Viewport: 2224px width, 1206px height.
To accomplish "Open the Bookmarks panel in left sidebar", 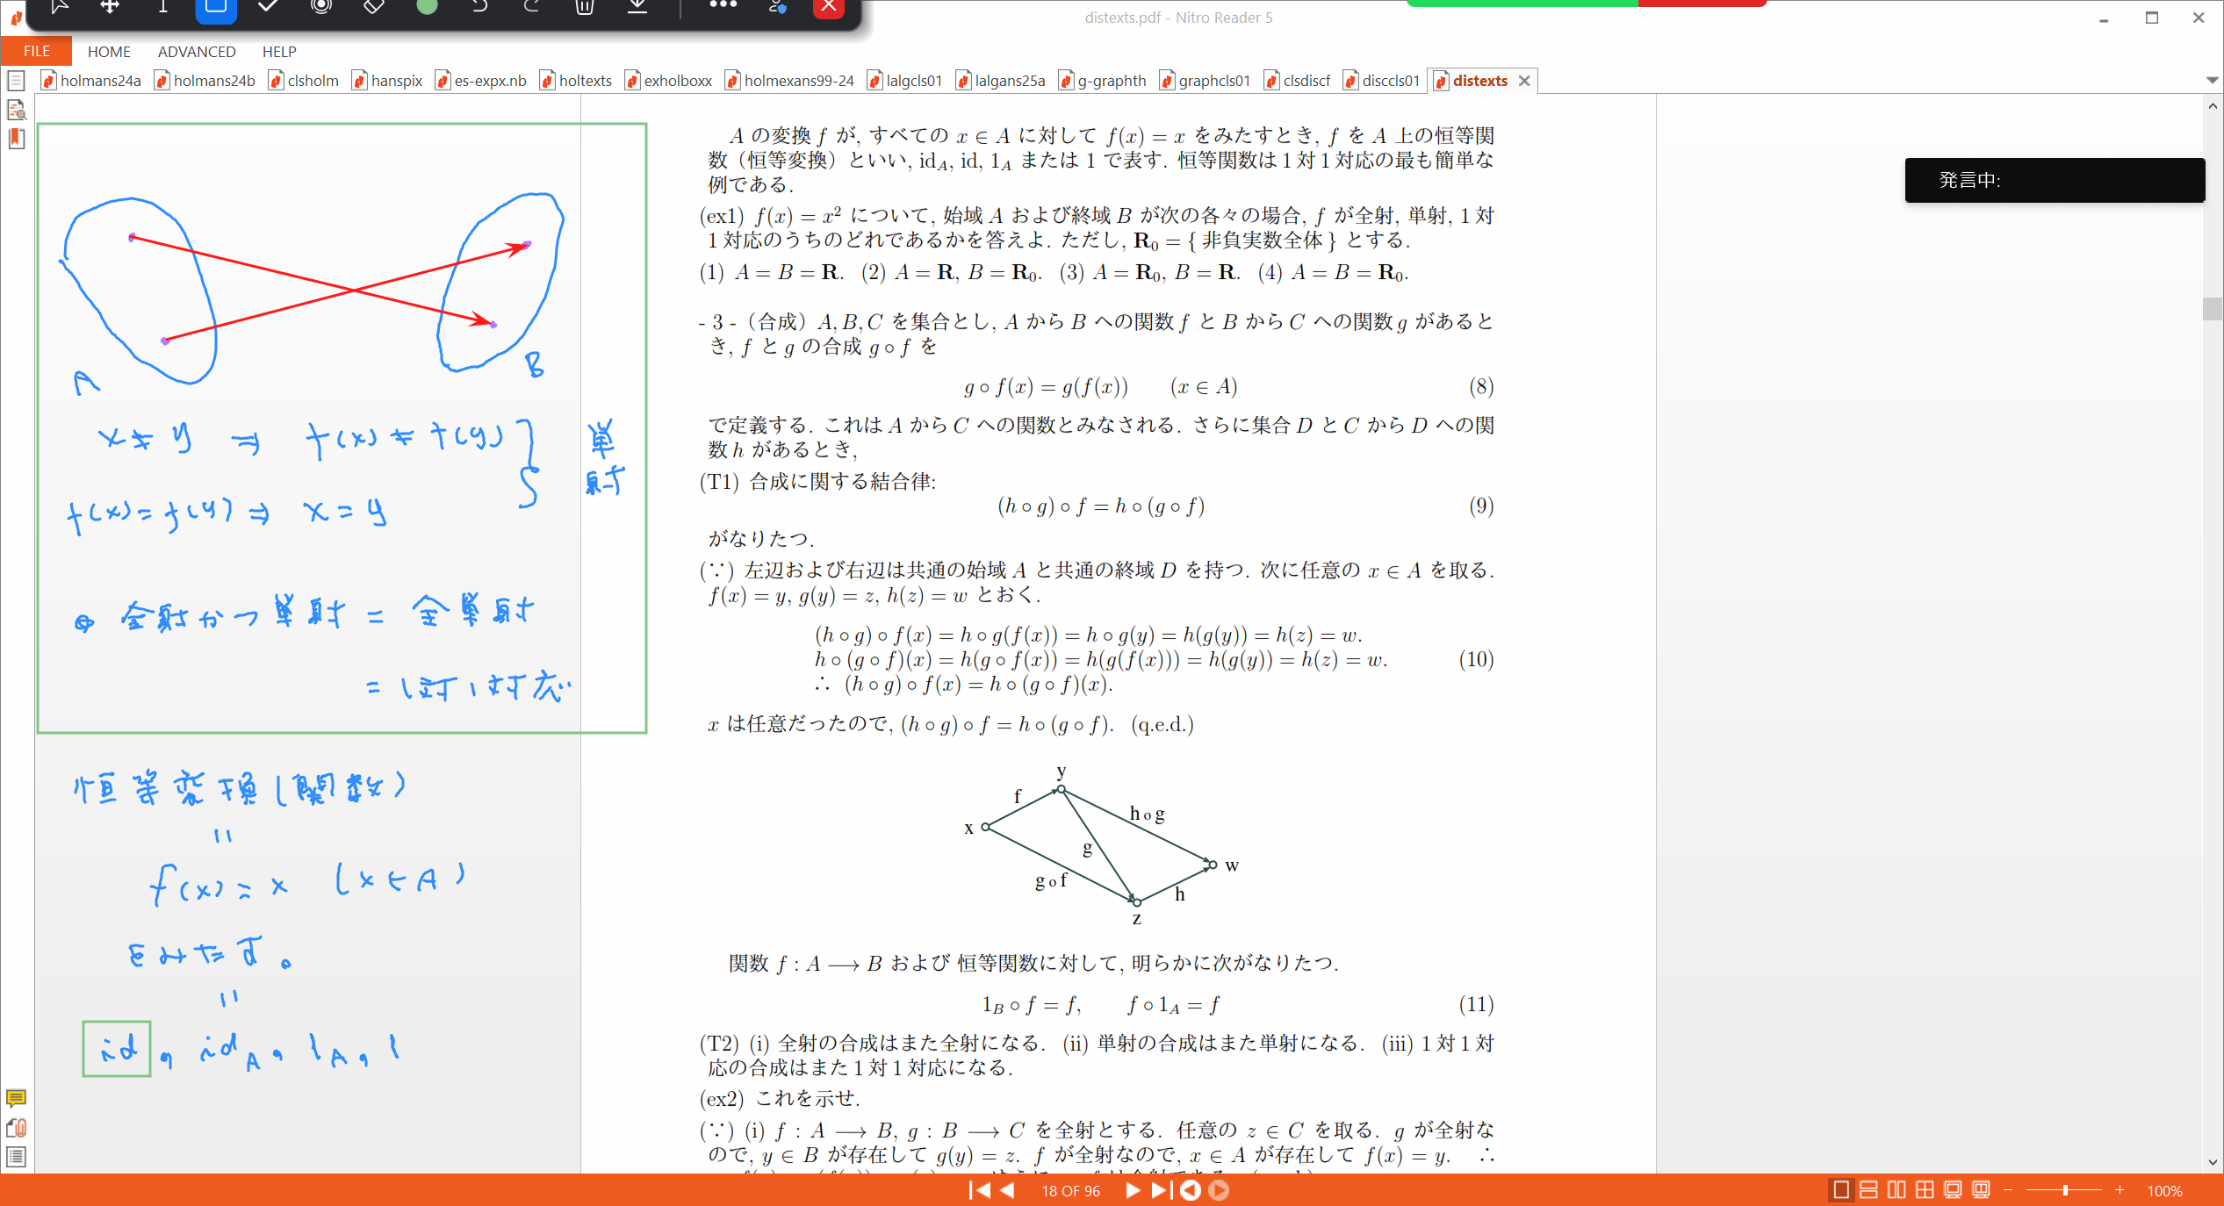I will pos(16,139).
